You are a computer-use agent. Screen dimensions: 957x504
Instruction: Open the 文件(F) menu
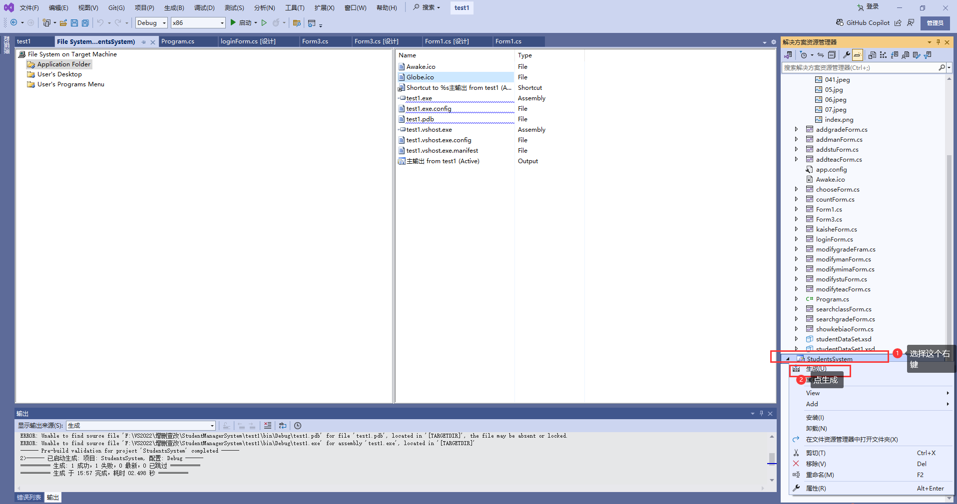click(x=29, y=7)
